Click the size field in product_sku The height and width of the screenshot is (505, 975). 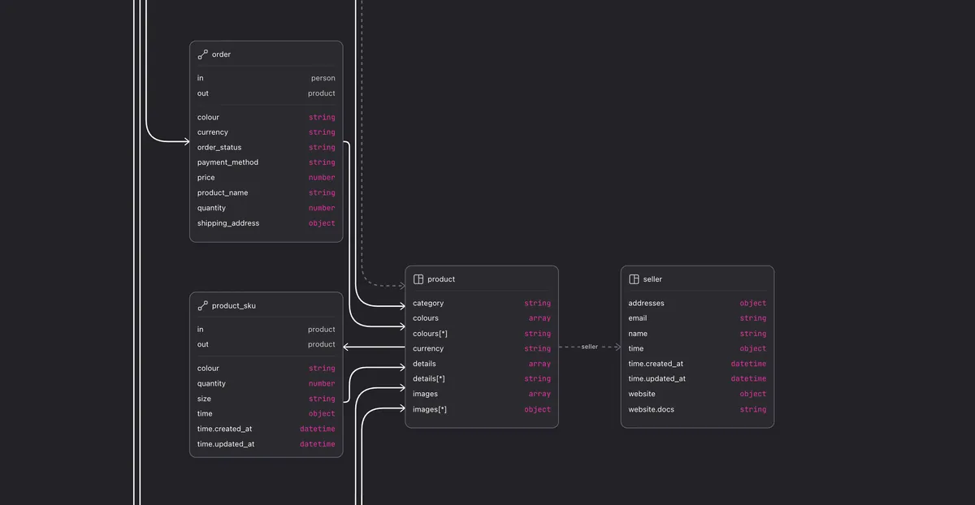point(266,399)
